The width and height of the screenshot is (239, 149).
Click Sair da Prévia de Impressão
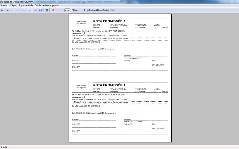tap(47, 5)
